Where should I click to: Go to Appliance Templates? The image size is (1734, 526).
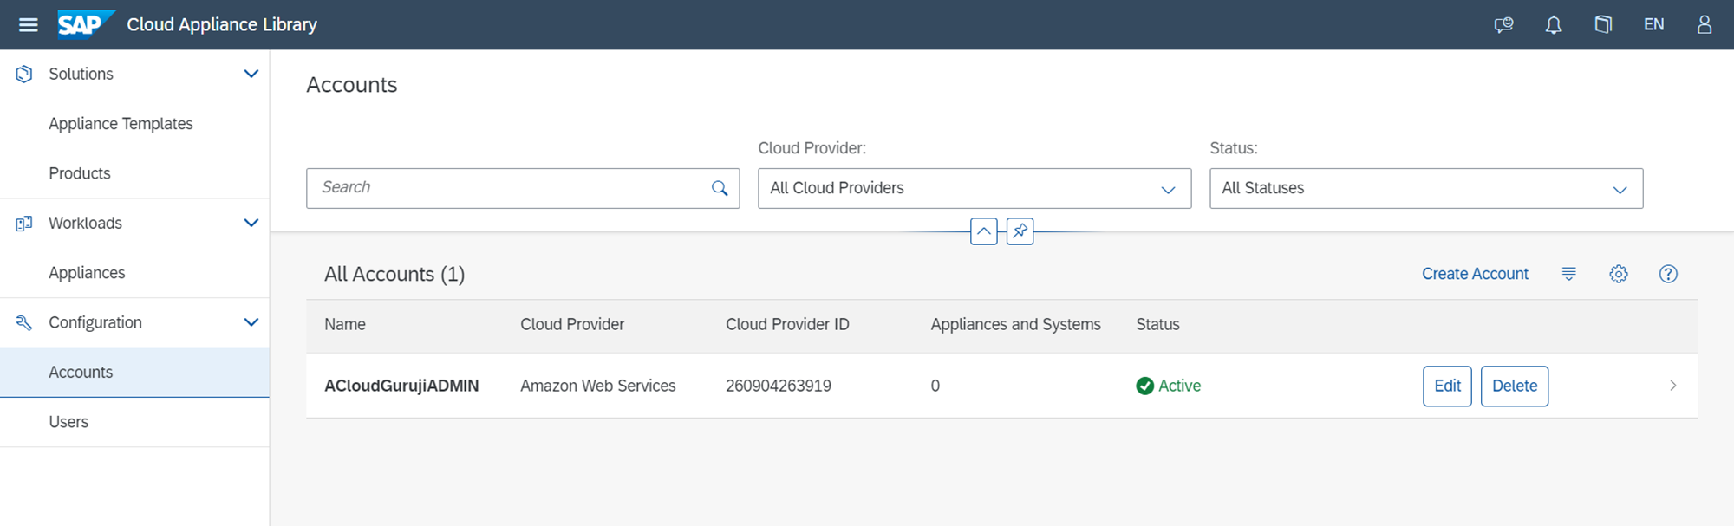121,124
